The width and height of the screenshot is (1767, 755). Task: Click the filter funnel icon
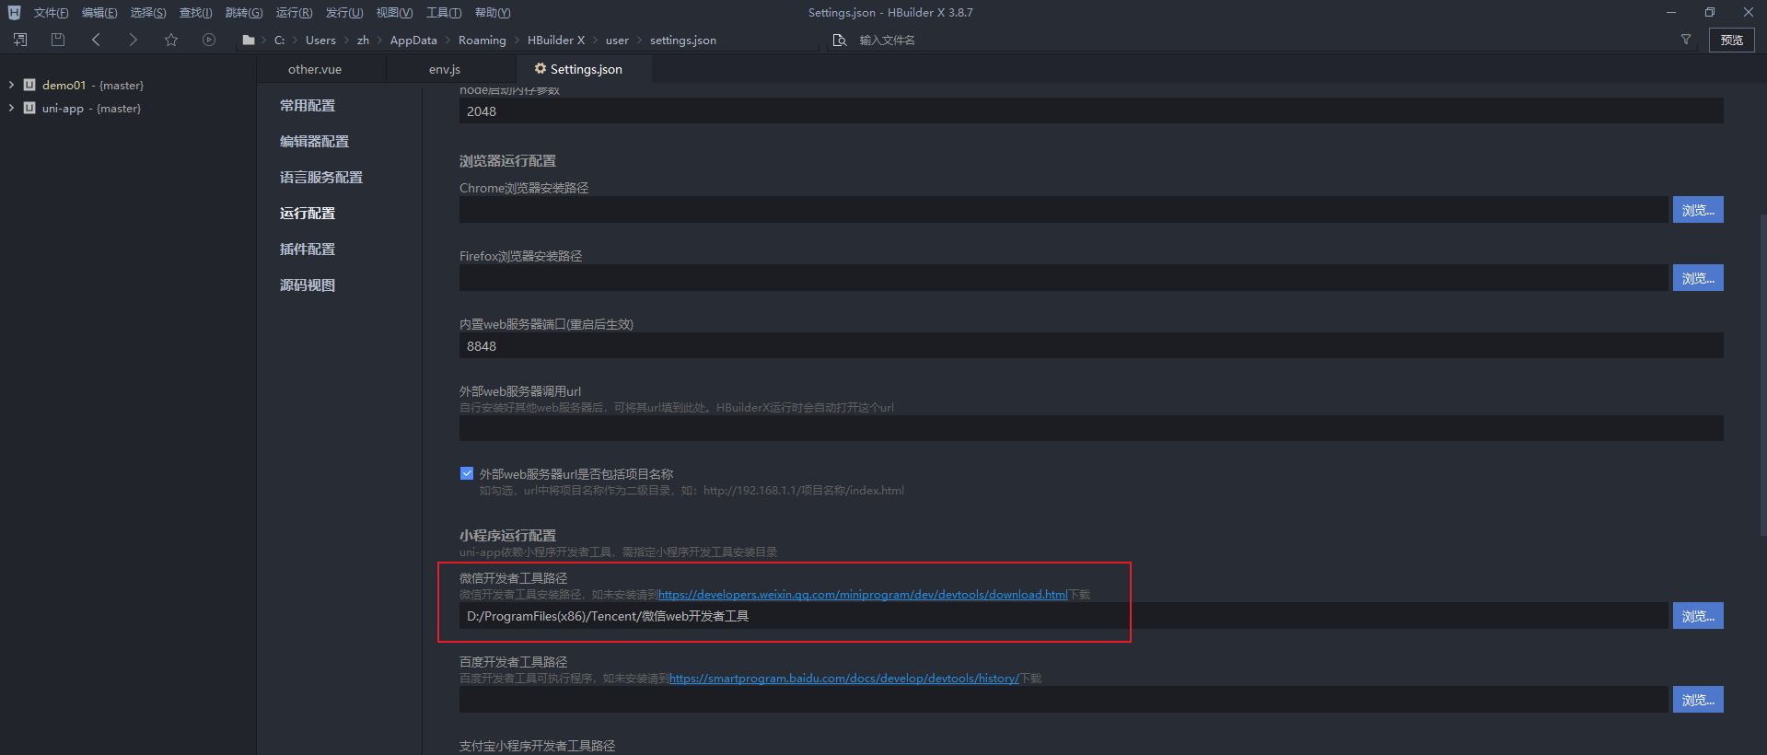(1686, 40)
